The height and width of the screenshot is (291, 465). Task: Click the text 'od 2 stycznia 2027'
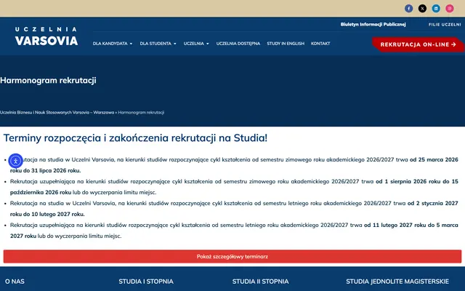[433, 204]
